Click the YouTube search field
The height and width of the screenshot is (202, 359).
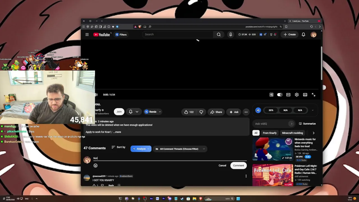(x=178, y=35)
